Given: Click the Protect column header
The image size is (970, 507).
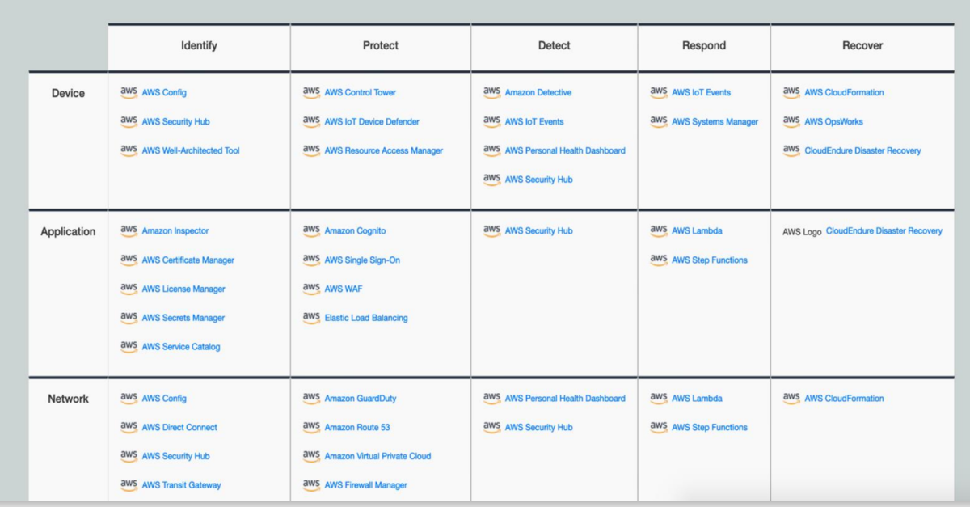Looking at the screenshot, I should point(380,46).
